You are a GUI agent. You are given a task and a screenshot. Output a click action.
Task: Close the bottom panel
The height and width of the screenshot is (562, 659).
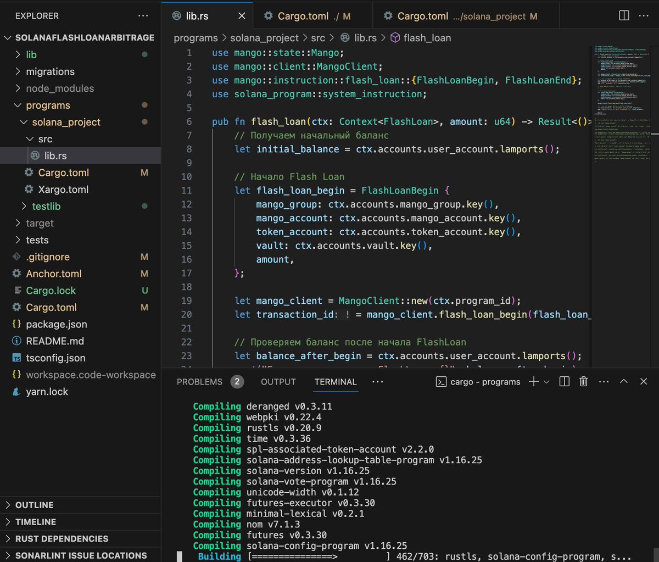[x=644, y=381]
